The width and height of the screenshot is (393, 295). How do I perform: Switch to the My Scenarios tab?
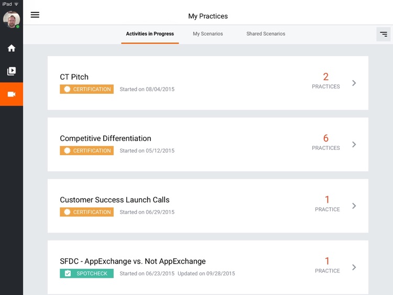pos(208,34)
